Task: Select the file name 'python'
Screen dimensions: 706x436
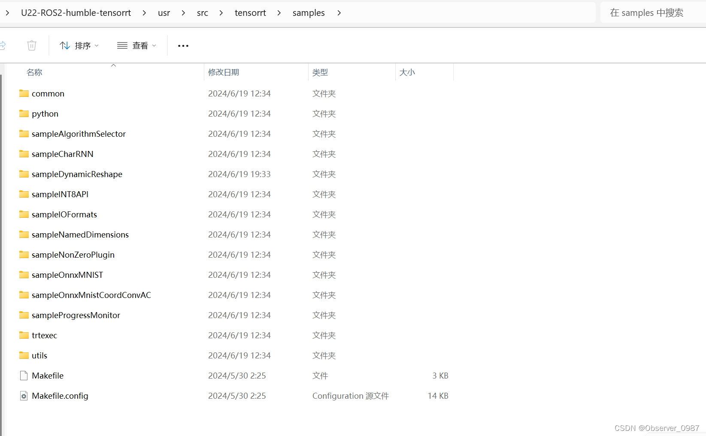Action: [x=45, y=114]
